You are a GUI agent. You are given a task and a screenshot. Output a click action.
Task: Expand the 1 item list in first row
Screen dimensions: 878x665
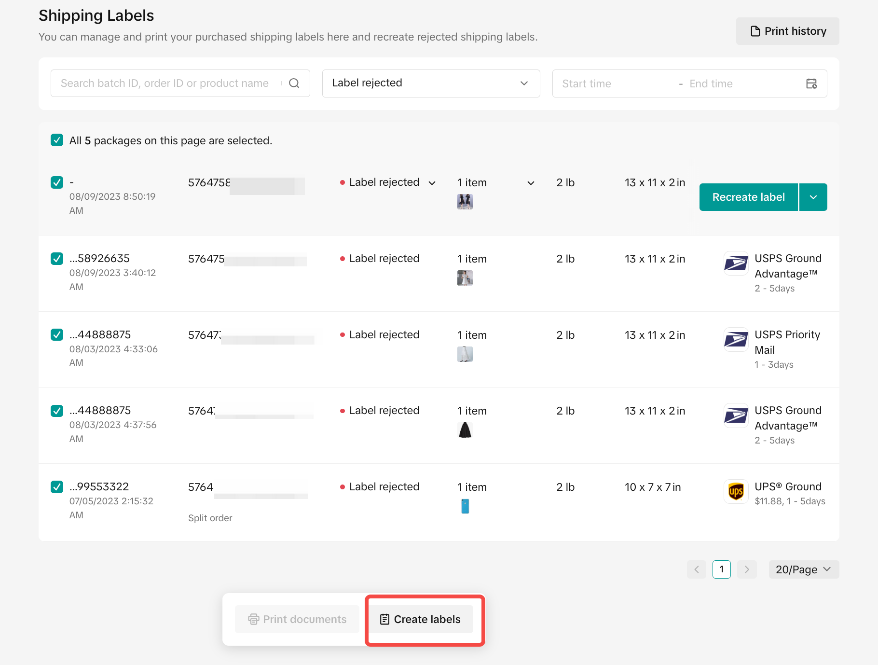click(531, 183)
